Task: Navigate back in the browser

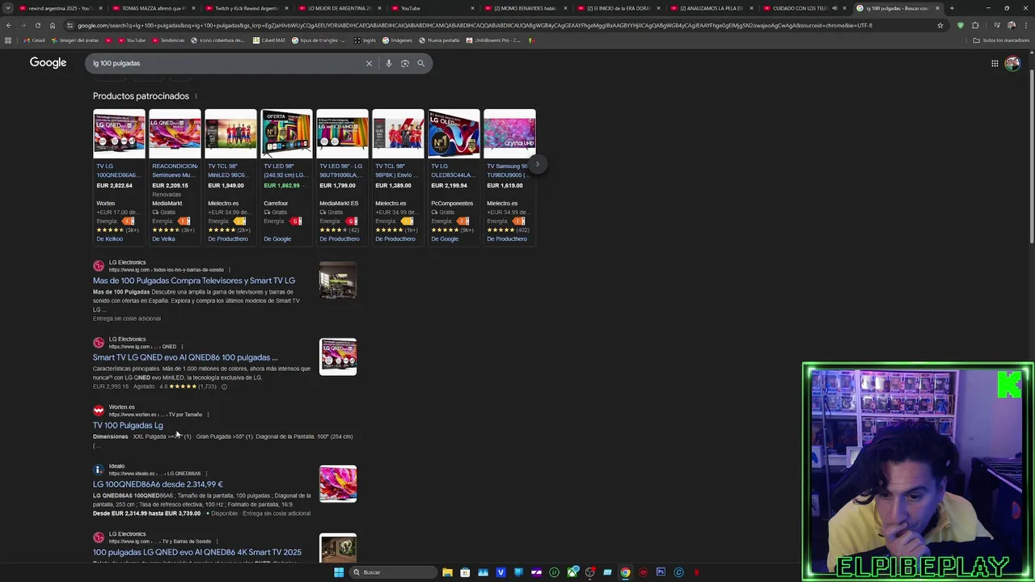Action: click(x=8, y=25)
